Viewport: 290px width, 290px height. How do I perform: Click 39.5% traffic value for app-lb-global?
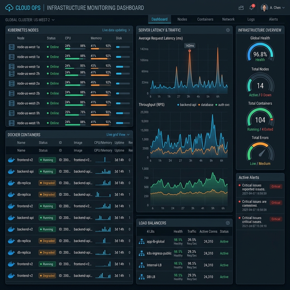point(192,240)
